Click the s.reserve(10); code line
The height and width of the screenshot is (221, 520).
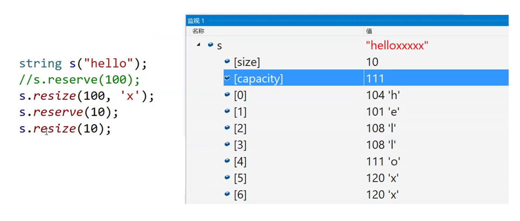(x=68, y=113)
